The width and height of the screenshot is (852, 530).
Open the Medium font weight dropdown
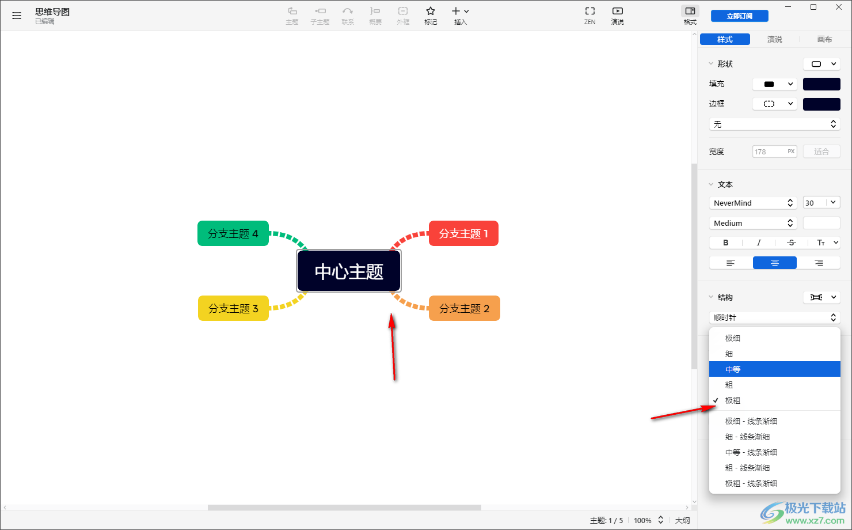click(754, 223)
